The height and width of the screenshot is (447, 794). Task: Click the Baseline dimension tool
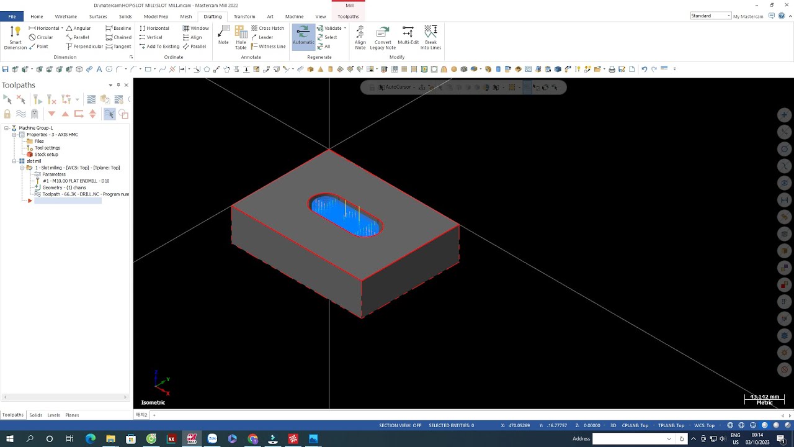118,28
